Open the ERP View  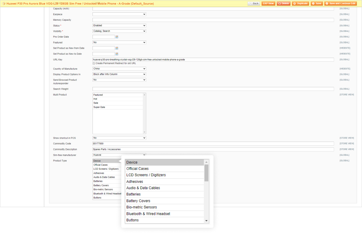coord(268,3)
